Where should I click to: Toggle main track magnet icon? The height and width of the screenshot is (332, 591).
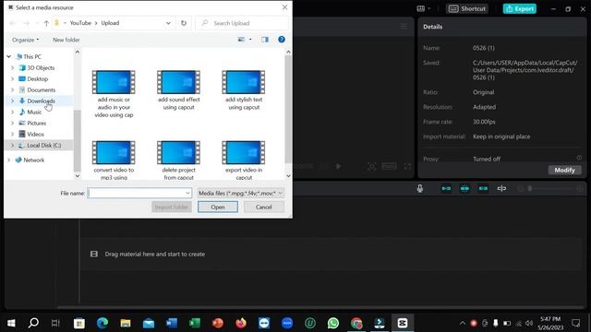point(446,188)
